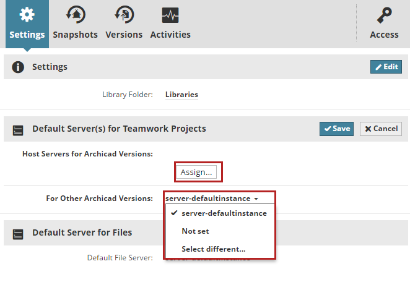Open the Snapshots icon
Image resolution: width=410 pixels, height=290 pixels.
click(x=75, y=15)
